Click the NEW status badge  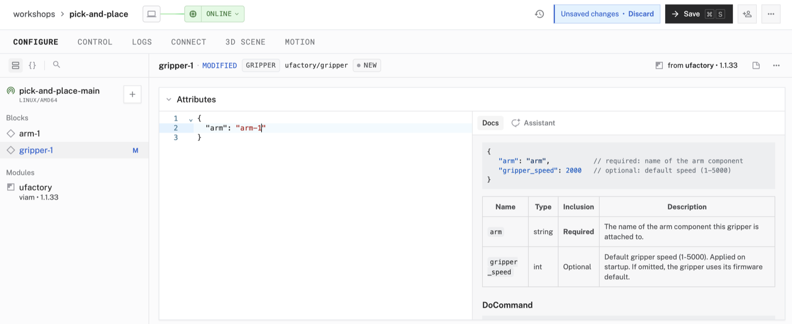pyautogui.click(x=367, y=65)
